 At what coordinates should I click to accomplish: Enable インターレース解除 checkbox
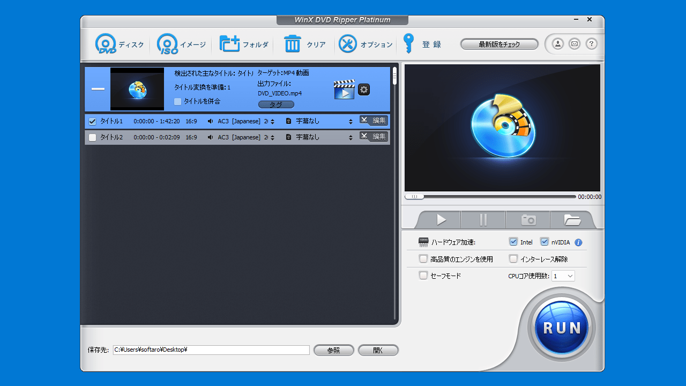(513, 259)
